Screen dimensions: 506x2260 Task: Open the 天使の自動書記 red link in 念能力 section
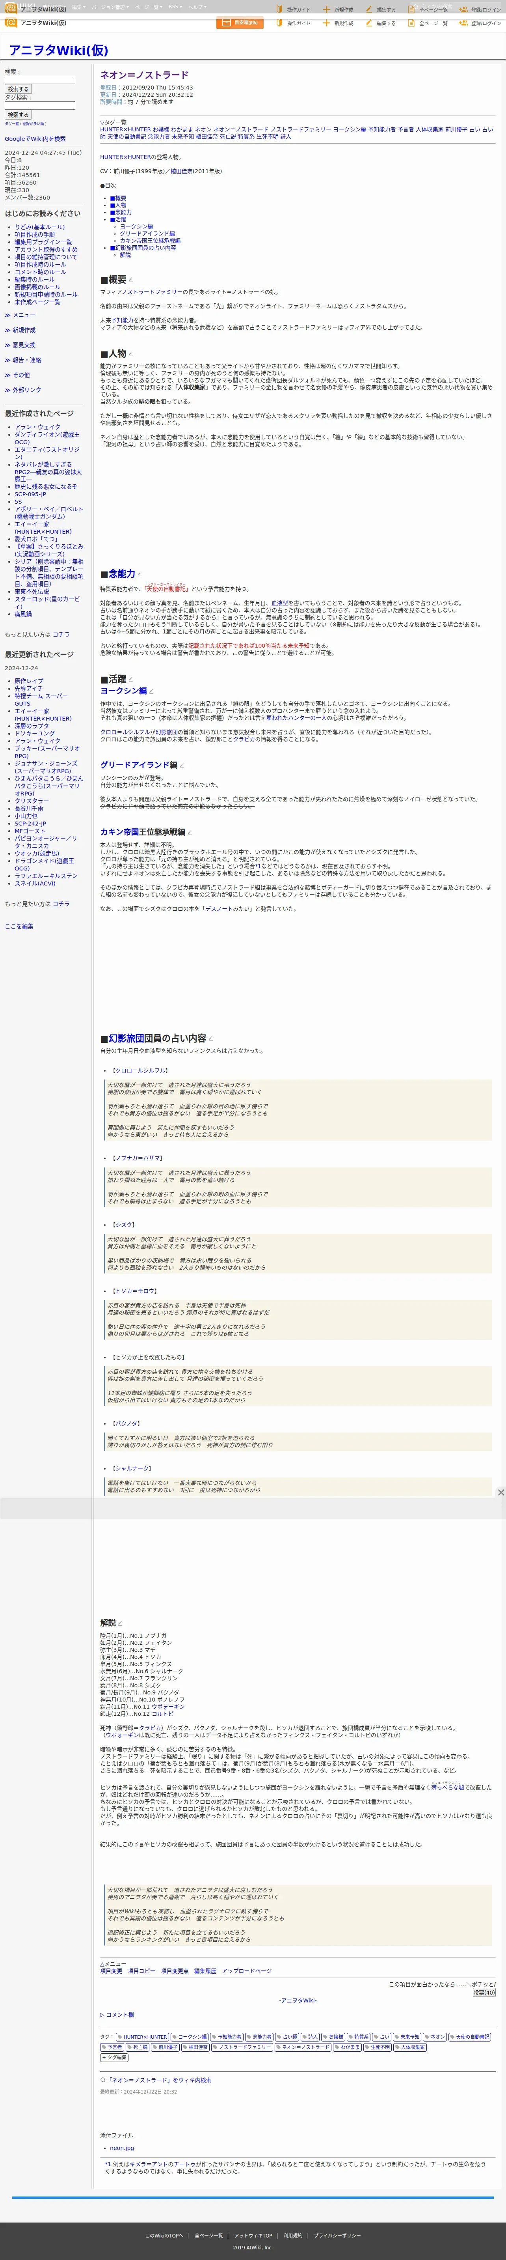(167, 589)
